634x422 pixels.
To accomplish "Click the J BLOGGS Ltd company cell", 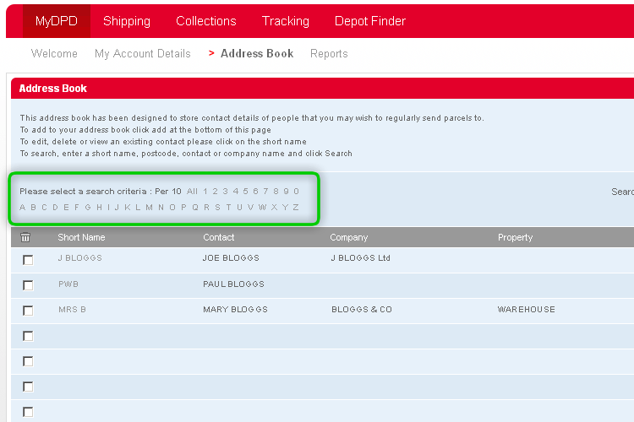I will tap(361, 258).
